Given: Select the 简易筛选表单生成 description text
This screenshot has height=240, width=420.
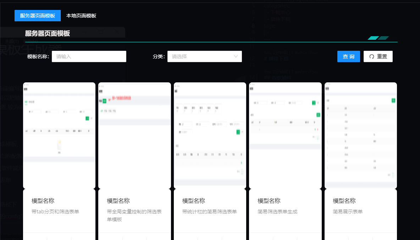Looking at the screenshot, I should pyautogui.click(x=277, y=212).
